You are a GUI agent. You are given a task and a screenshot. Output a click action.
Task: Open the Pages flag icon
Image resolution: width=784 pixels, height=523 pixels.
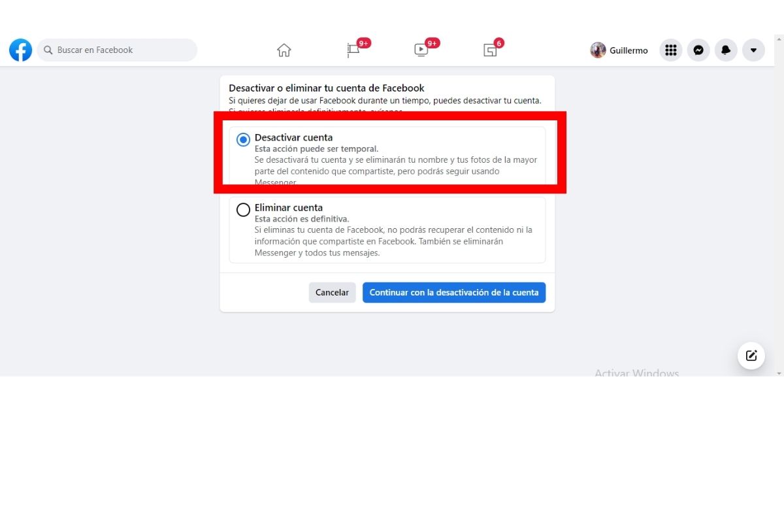[x=353, y=50]
